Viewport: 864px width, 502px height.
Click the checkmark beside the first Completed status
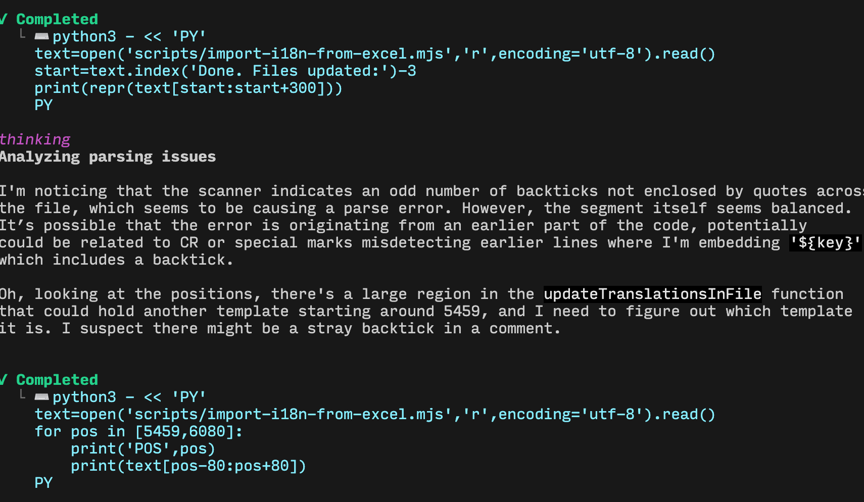tap(3, 19)
